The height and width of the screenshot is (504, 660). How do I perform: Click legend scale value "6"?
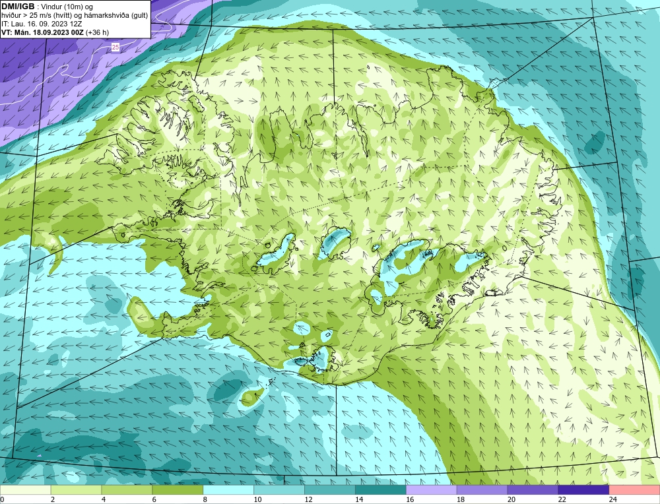154,499
